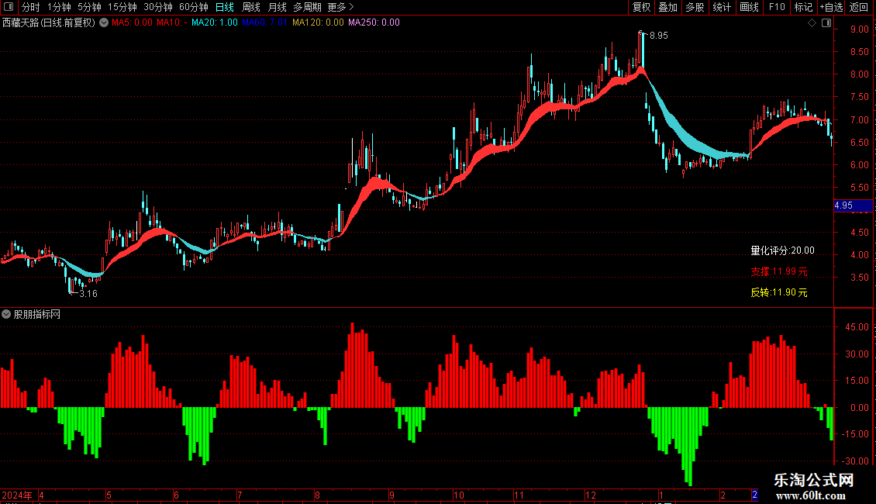Click the 标记 mark button
Viewport: 876px width, 504px height.
coord(803,7)
